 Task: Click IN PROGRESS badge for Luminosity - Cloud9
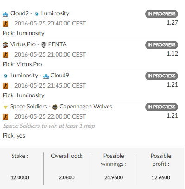(161, 76)
